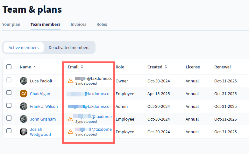
Task: Go to the Your plan tab
Action: (11, 24)
